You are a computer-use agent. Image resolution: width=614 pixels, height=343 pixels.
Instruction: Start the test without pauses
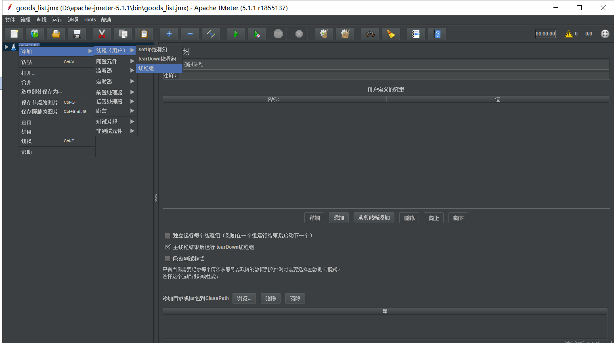(x=257, y=34)
